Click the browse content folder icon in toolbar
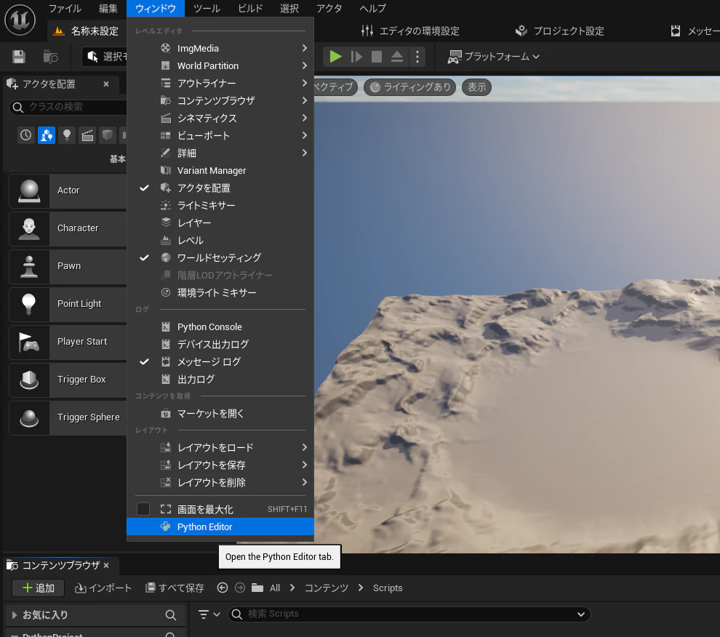Image resolution: width=720 pixels, height=637 pixels. 50,57
